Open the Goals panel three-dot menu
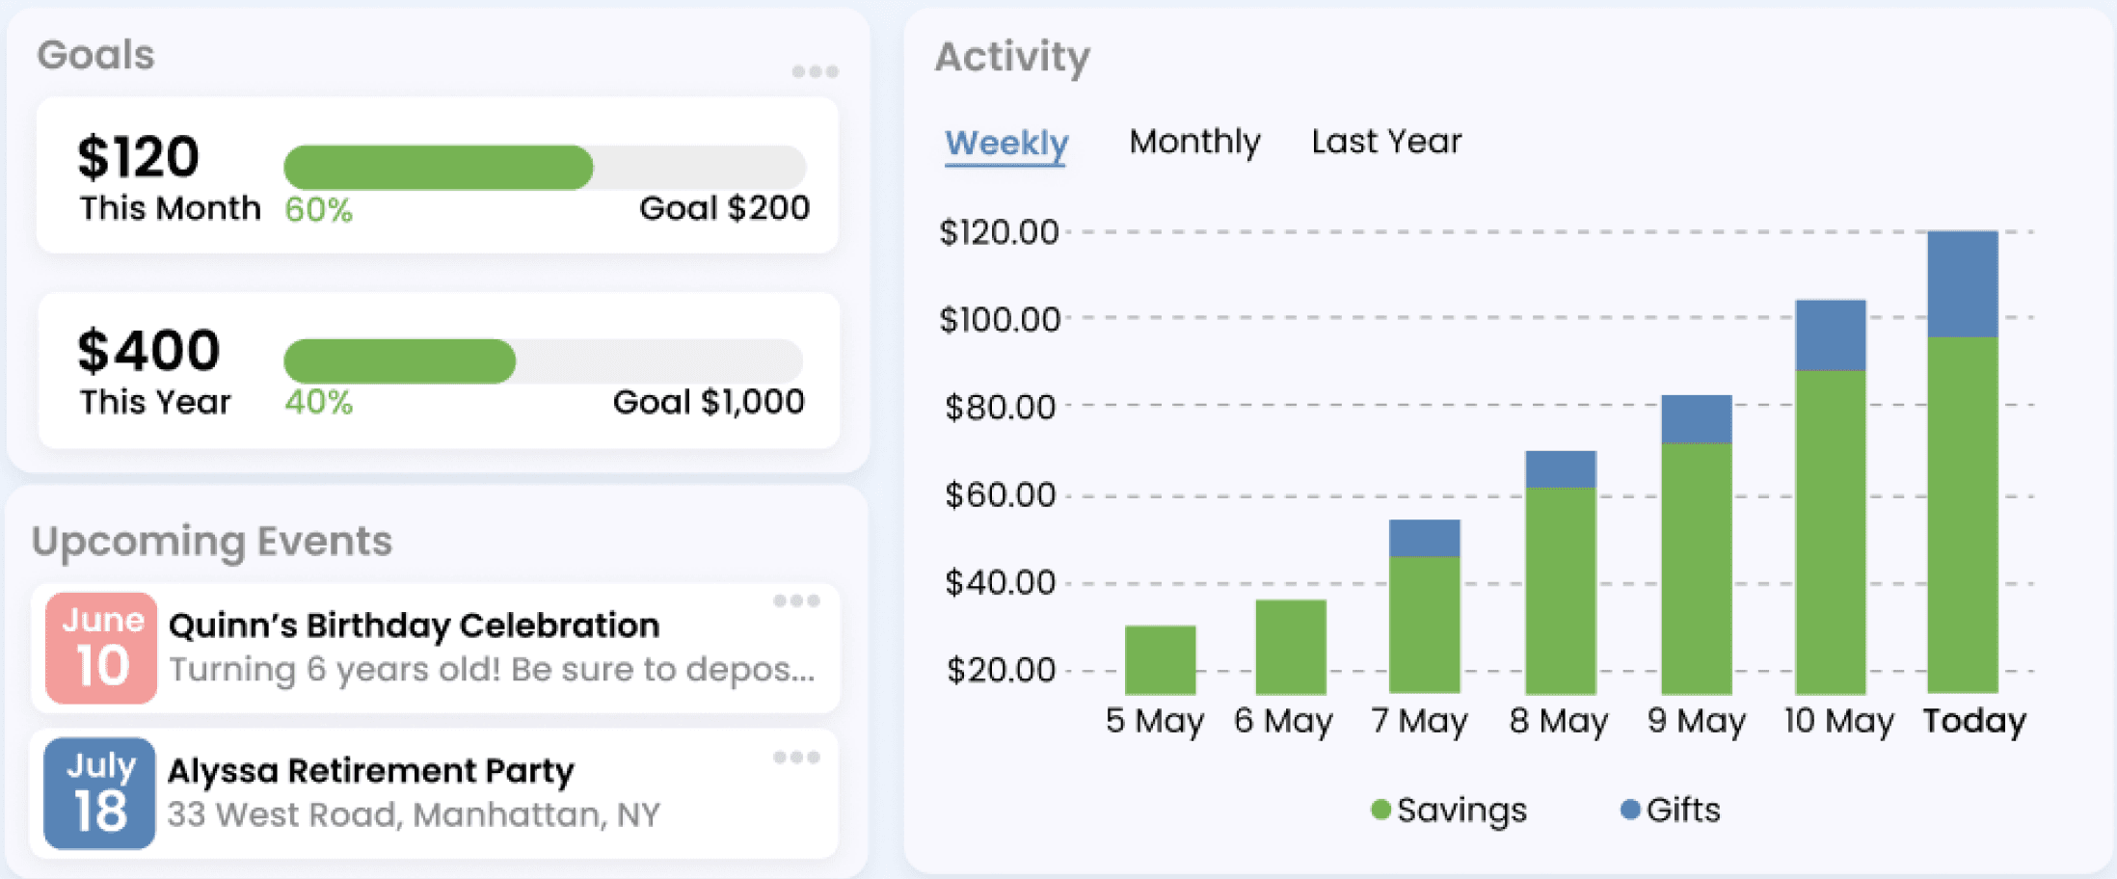Image resolution: width=2117 pixels, height=879 pixels. pos(815,71)
